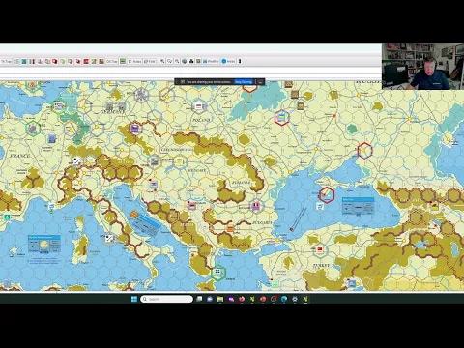Select the green hexagon naval unit near Athens
The height and width of the screenshot is (348, 464).
tap(218, 273)
